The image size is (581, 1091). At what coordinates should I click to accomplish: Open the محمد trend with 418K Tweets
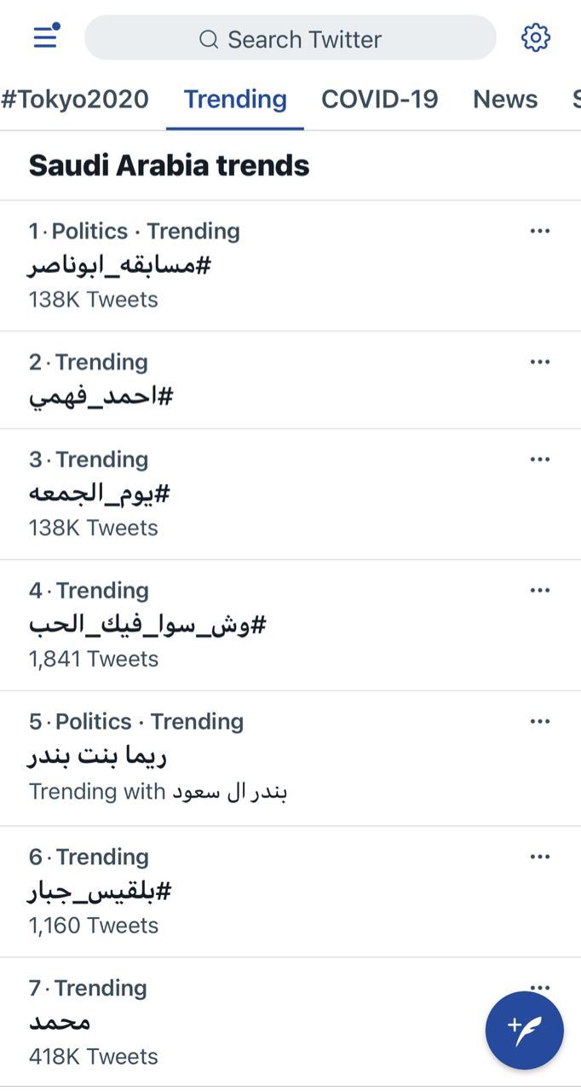pyautogui.click(x=60, y=1023)
